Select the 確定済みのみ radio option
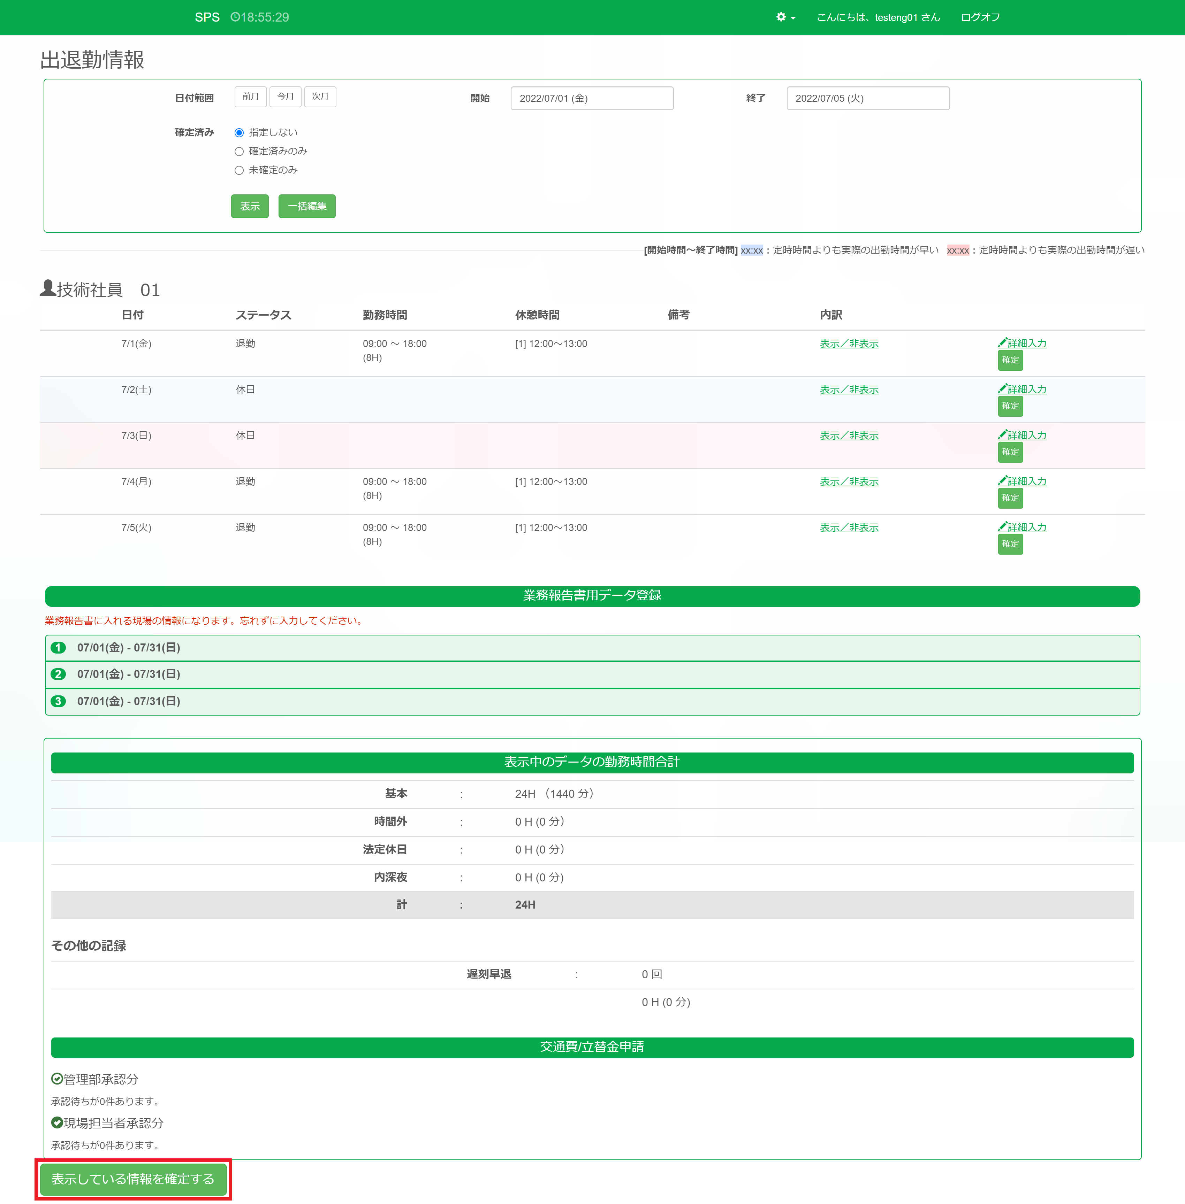 click(x=239, y=151)
